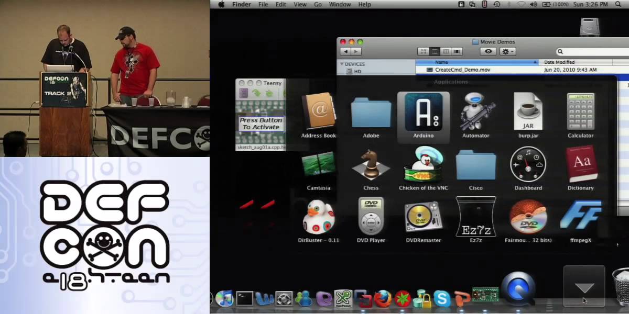629x314 pixels.
Task: Open Skype from the Dock
Action: (x=442, y=299)
